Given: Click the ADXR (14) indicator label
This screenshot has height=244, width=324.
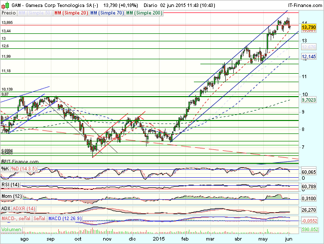Looking at the screenshot, I should 24,209.
